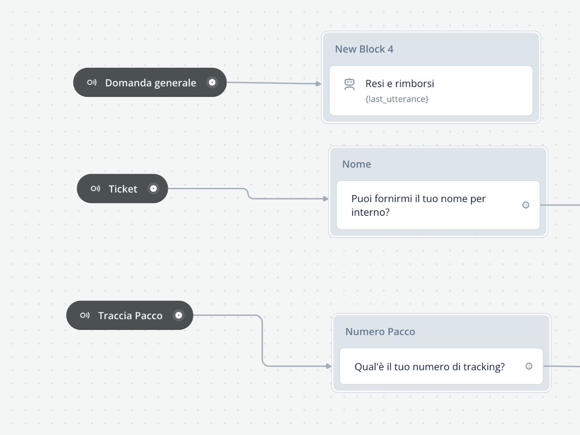Select the New Block 4 header
Screen dimensions: 580x435
[x=363, y=49]
